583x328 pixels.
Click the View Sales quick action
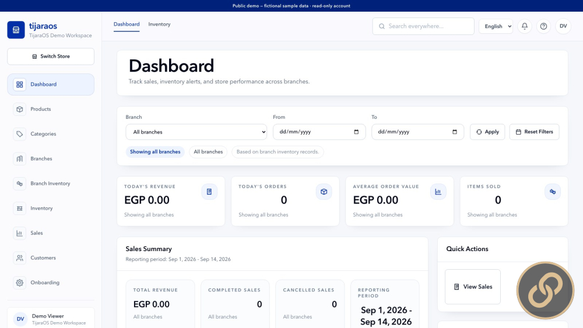(473, 287)
